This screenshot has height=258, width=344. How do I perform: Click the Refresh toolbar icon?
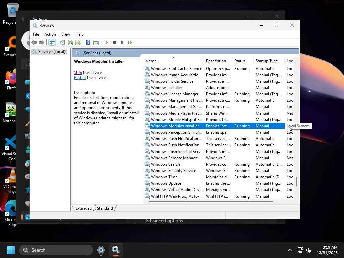point(70,42)
